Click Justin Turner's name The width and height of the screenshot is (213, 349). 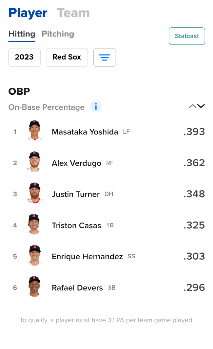(76, 194)
